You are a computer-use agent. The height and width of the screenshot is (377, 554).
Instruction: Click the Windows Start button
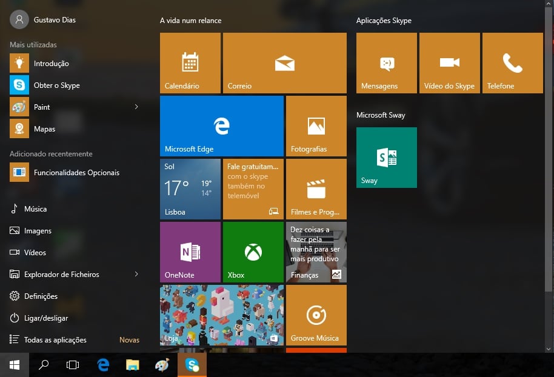(15, 365)
